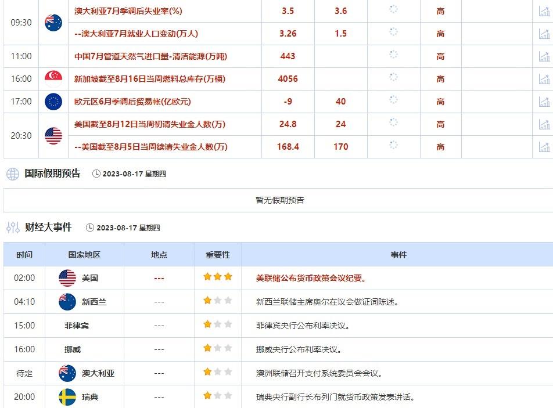Open 美联储公布货币政策会议纪要 event
Image resolution: width=553 pixels, height=408 pixels.
point(310,277)
